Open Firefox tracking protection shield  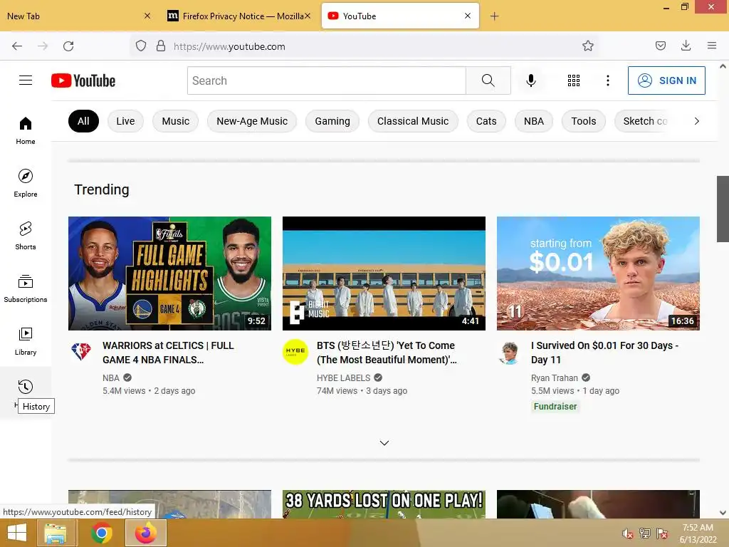pos(141,46)
